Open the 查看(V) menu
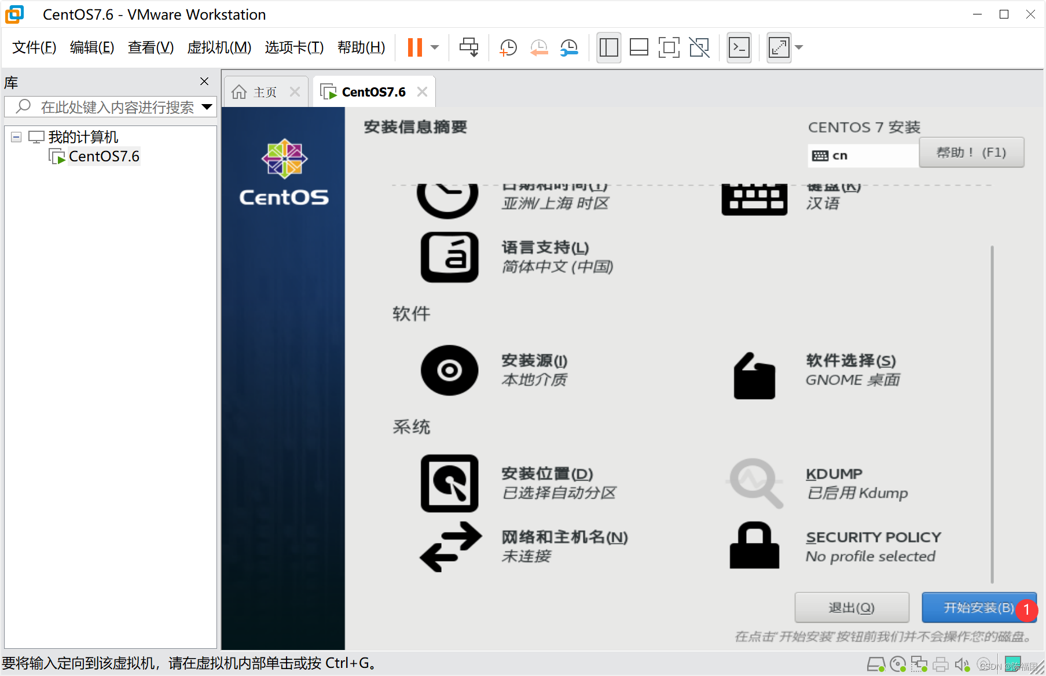The image size is (1046, 676). 151,47
